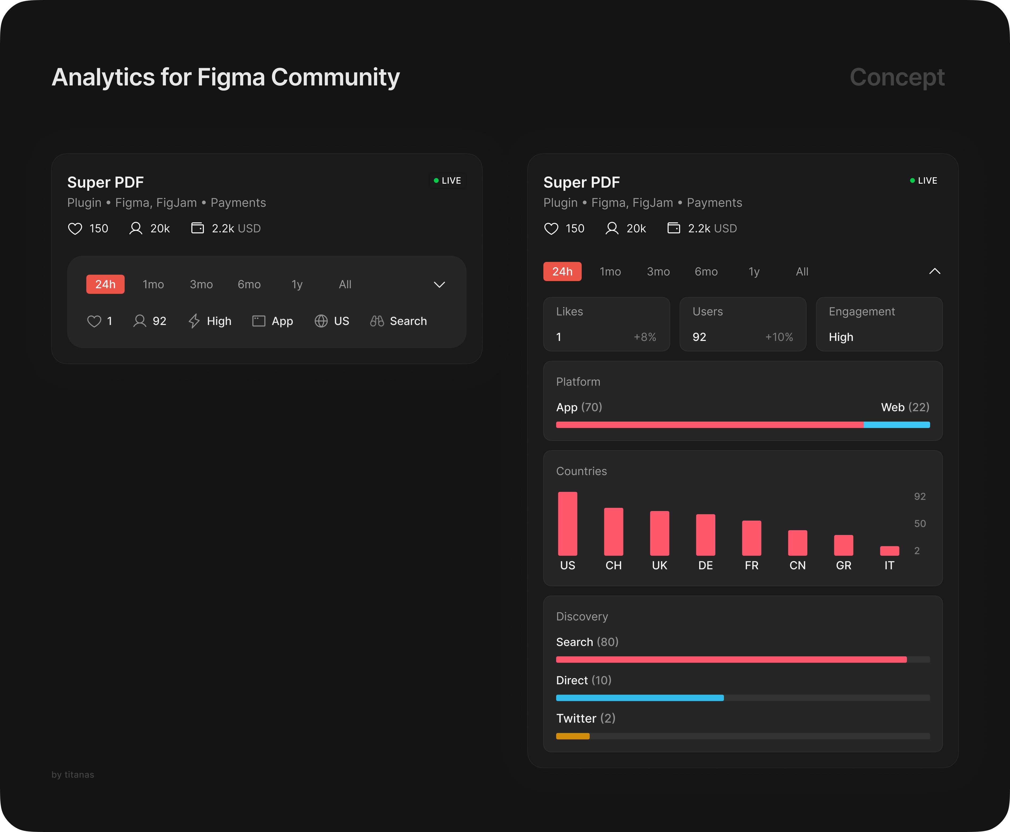1010x832 pixels.
Task: Click the App (70) platform label
Action: coord(579,407)
